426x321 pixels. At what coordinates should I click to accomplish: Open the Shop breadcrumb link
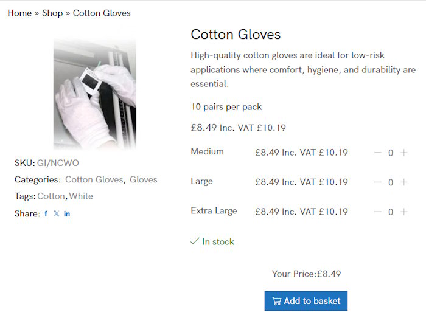pos(52,13)
